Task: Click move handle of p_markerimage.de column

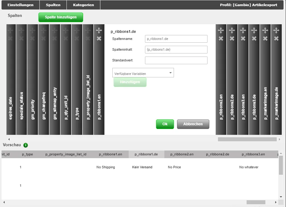Action: (276, 31)
